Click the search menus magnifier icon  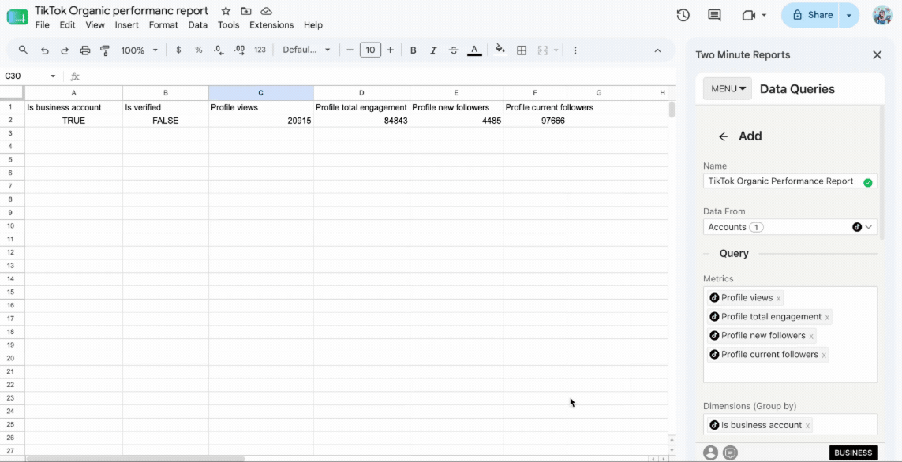(23, 50)
